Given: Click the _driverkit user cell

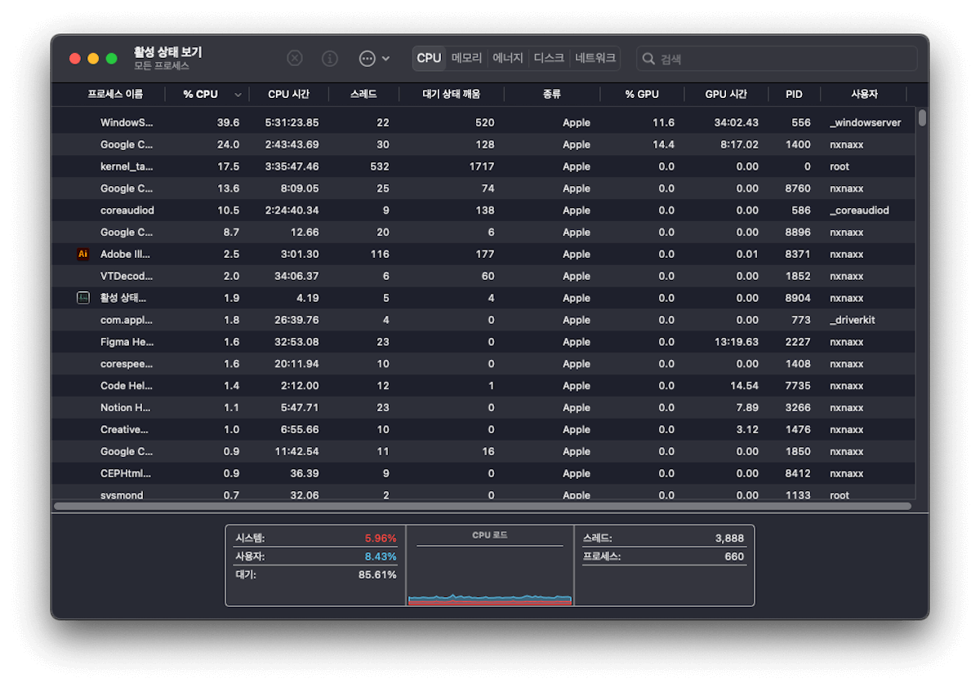Looking at the screenshot, I should click(x=852, y=320).
